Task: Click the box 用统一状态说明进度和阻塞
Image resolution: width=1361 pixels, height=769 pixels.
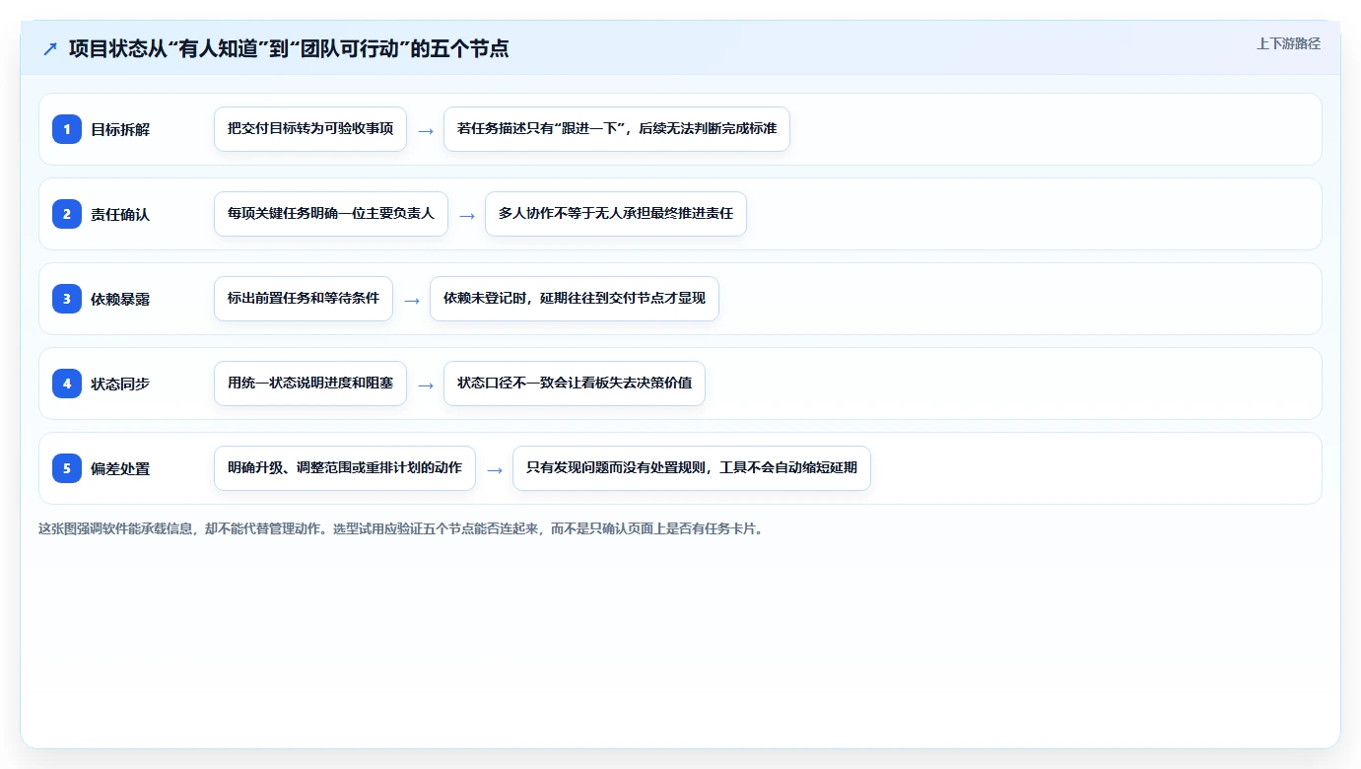Action: tap(310, 384)
